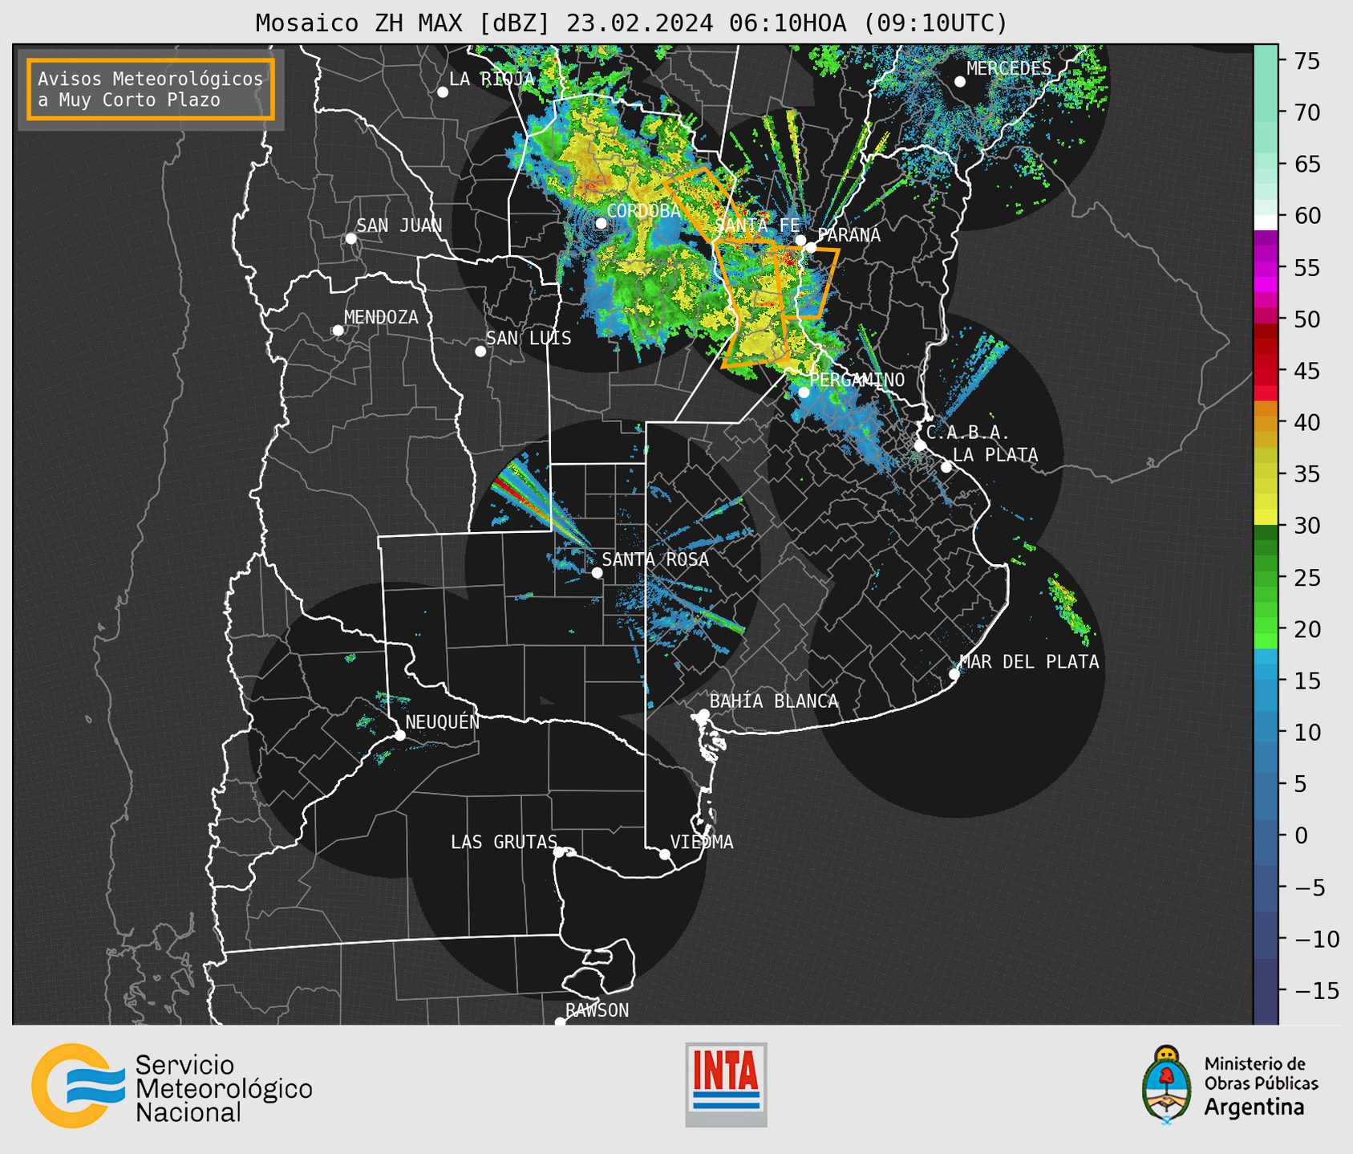Click the Mar del Plata city marker dot
The width and height of the screenshot is (1353, 1154).
954,674
